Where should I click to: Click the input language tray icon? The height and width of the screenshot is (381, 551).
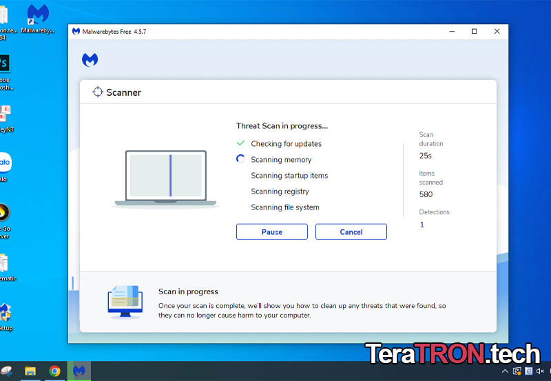[x=528, y=371]
